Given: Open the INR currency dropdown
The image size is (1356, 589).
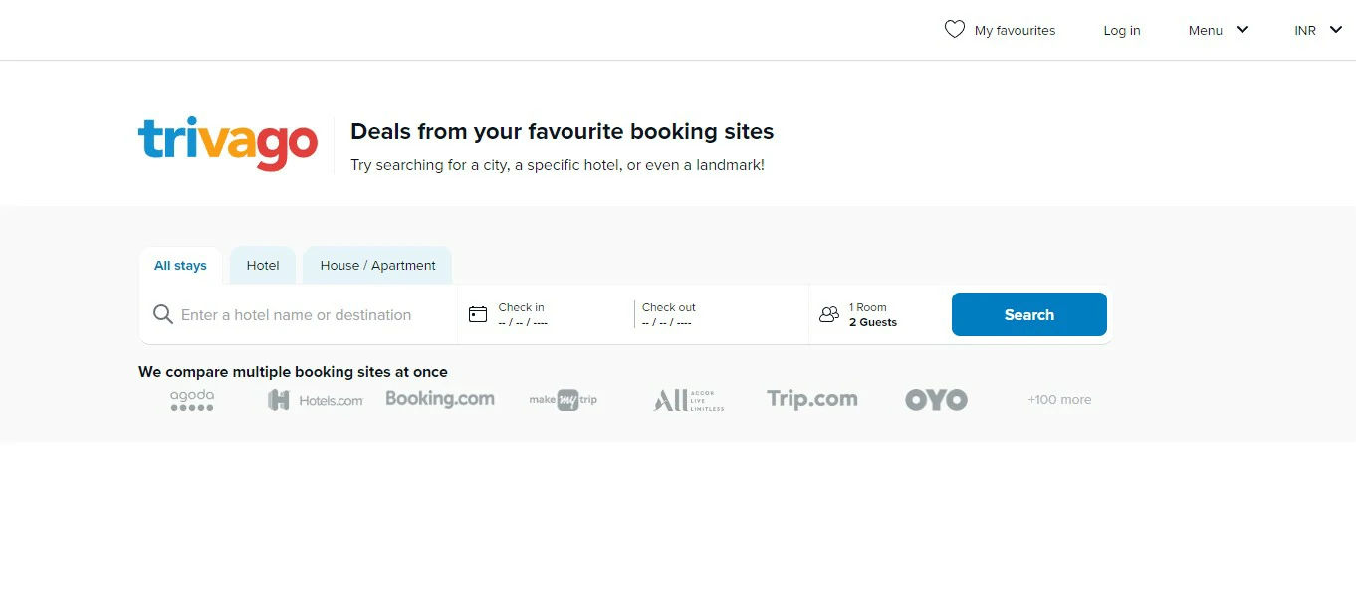Looking at the screenshot, I should click(x=1318, y=31).
